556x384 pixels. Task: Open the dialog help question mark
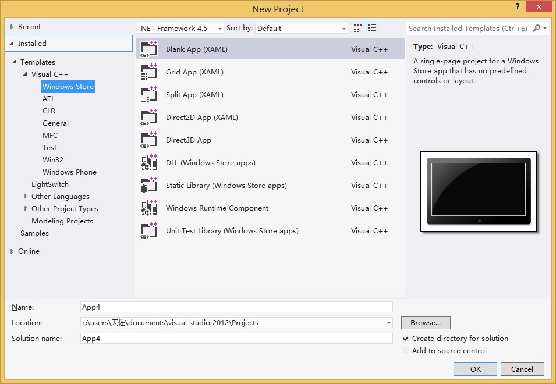(x=518, y=6)
